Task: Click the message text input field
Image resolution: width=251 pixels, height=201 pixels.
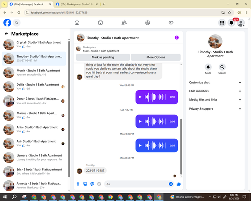Action: click(x=137, y=184)
